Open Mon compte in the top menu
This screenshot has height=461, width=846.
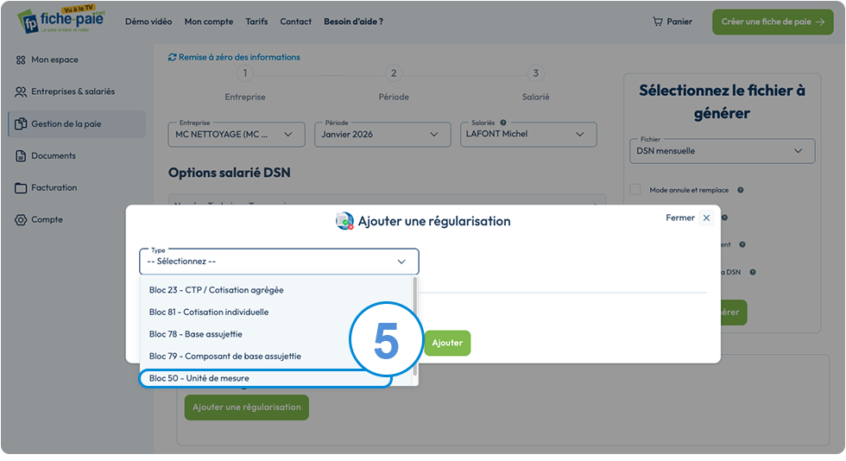(x=209, y=22)
